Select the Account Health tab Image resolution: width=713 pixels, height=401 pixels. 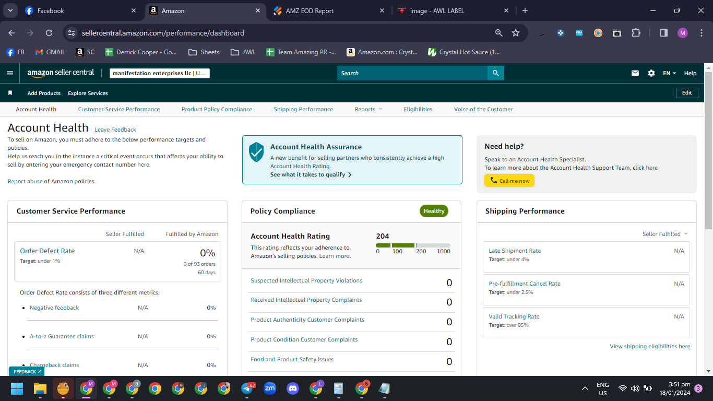point(36,109)
